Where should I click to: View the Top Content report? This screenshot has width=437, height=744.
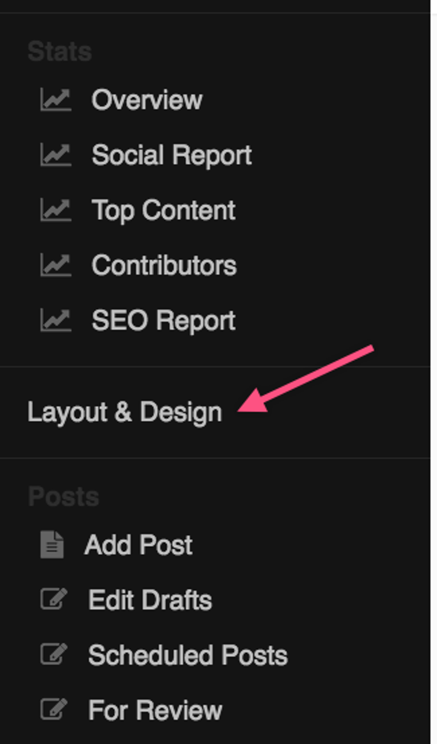pyautogui.click(x=163, y=210)
